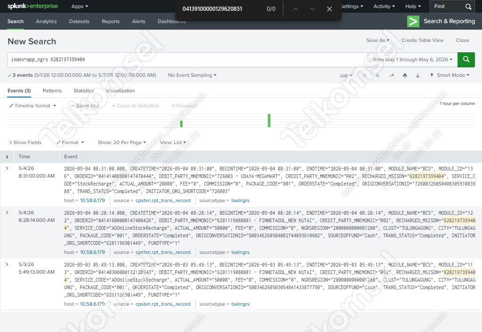Switch to the Events (3) tab
The image size is (482, 332).
tap(19, 91)
